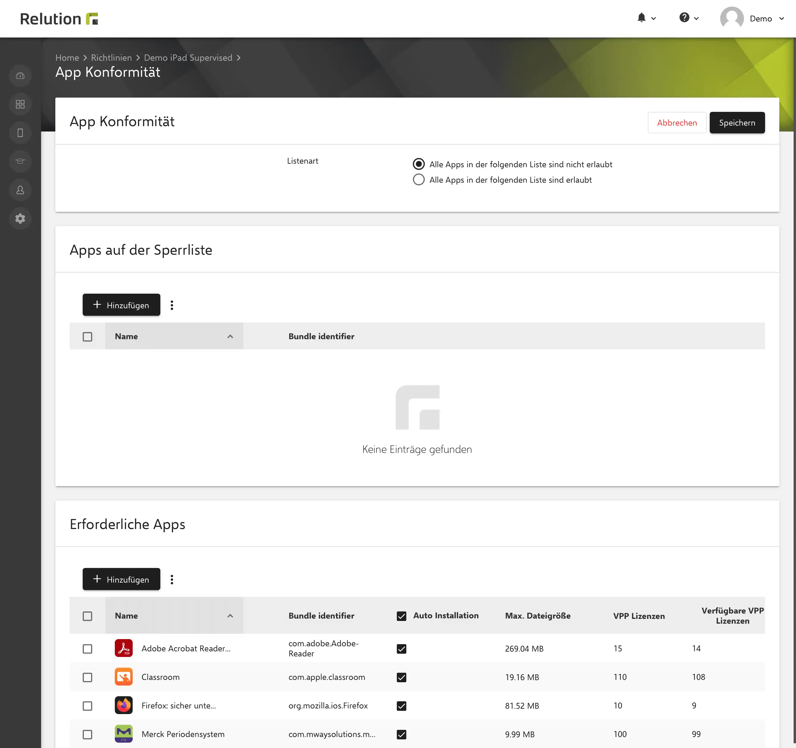Disable auto installation for Firefox

(402, 705)
